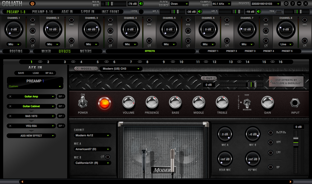Open the help question mark icon
Screen dimensions: 312x184
[x=292, y=4]
